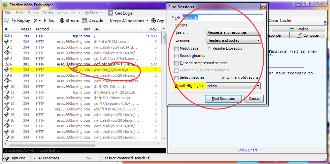Click the Any Process target icon
Image resolution: width=330 pixels, height=164 pixels.
(x=153, y=20)
